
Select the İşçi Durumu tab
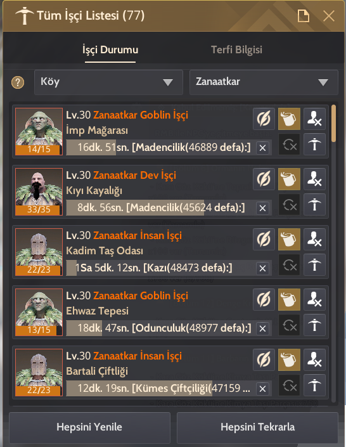[110, 50]
